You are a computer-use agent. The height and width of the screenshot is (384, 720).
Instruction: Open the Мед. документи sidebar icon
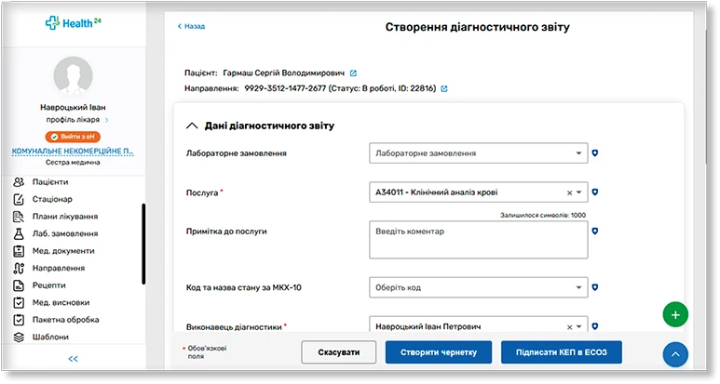(19, 251)
